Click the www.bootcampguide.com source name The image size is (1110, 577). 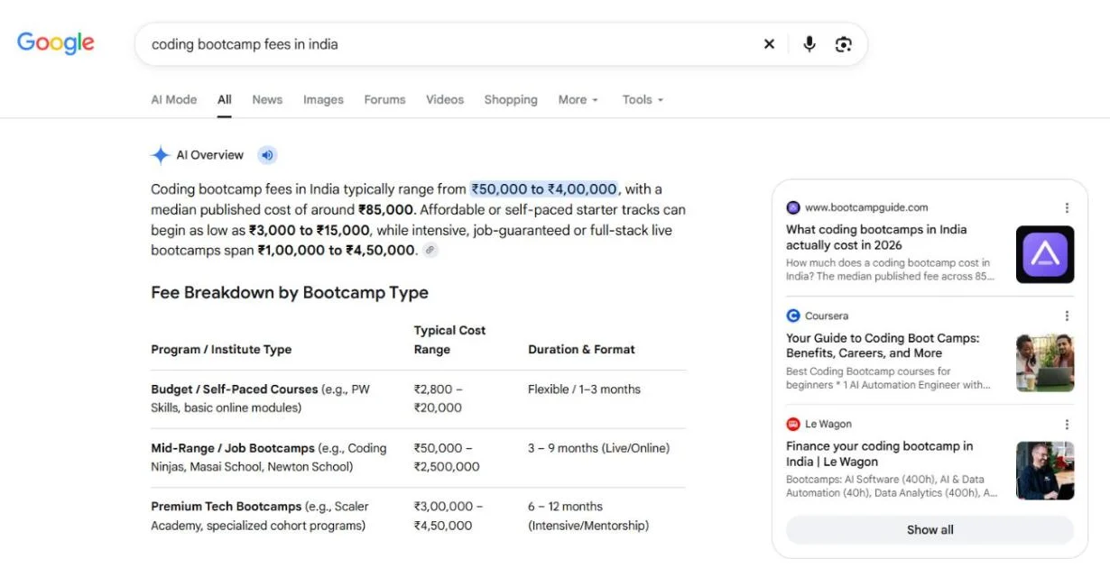pyautogui.click(x=866, y=207)
